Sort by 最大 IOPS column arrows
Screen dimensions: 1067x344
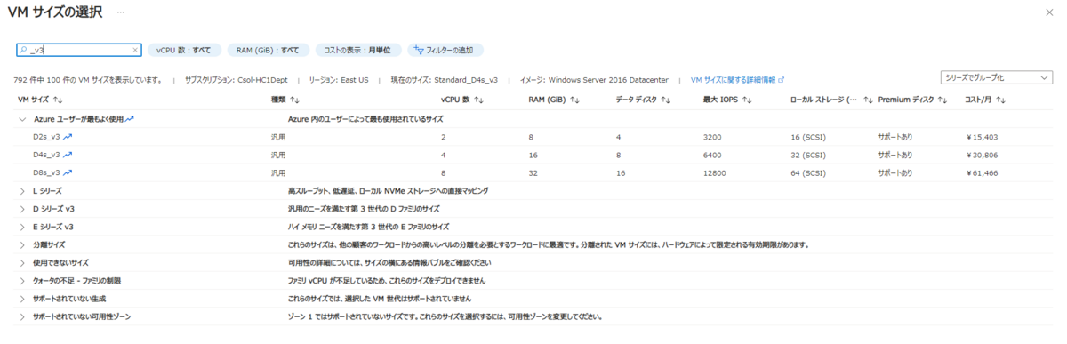(x=747, y=100)
